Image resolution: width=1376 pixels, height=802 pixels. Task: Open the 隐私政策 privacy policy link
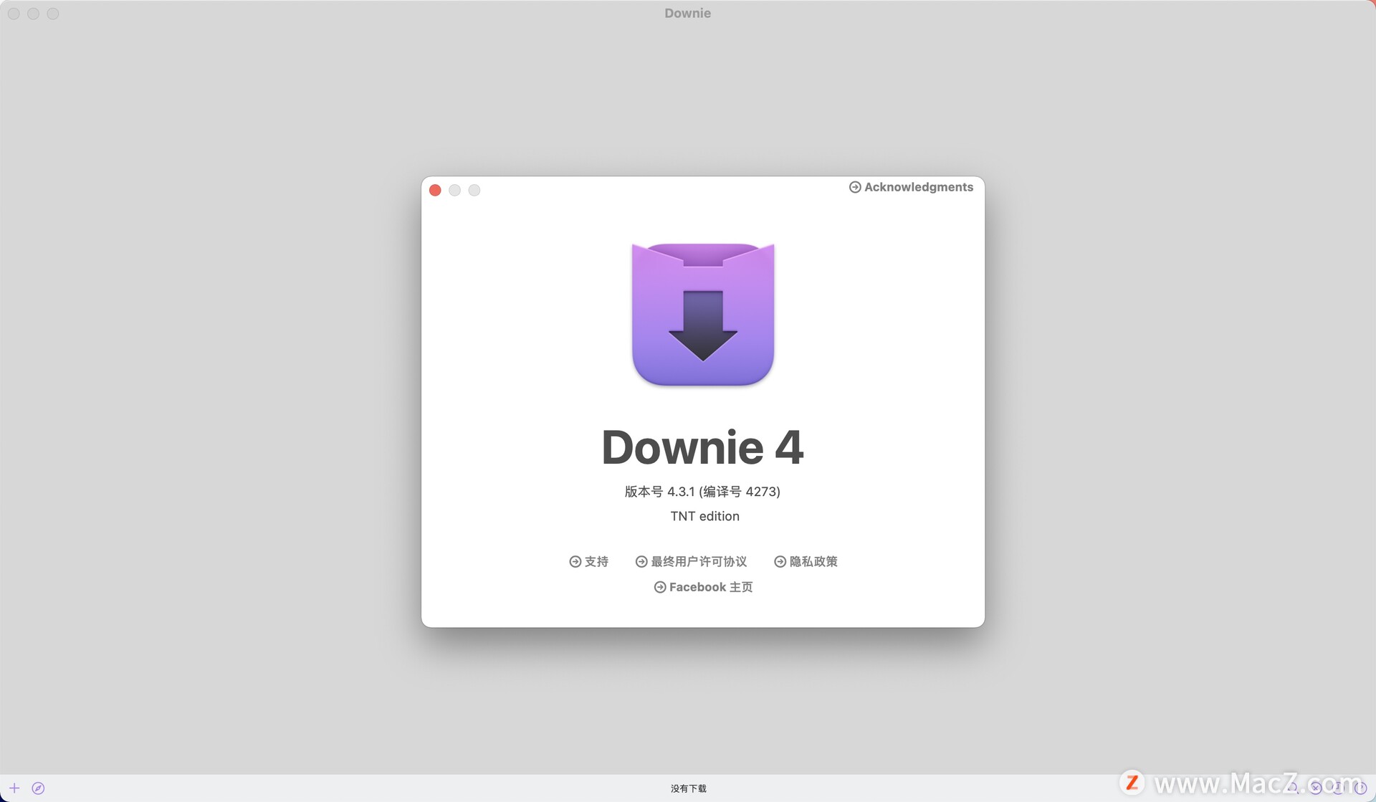[813, 561]
